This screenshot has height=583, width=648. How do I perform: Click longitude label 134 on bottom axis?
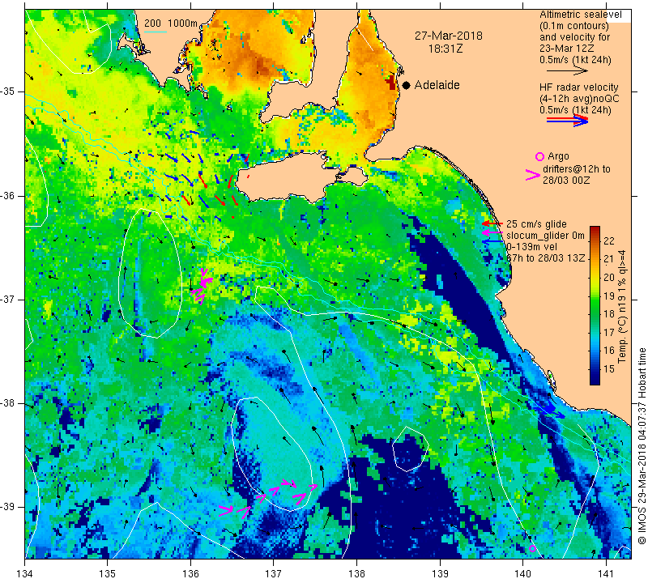pos(25,573)
